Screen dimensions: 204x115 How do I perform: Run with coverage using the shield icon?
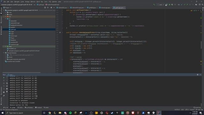click(172, 4)
